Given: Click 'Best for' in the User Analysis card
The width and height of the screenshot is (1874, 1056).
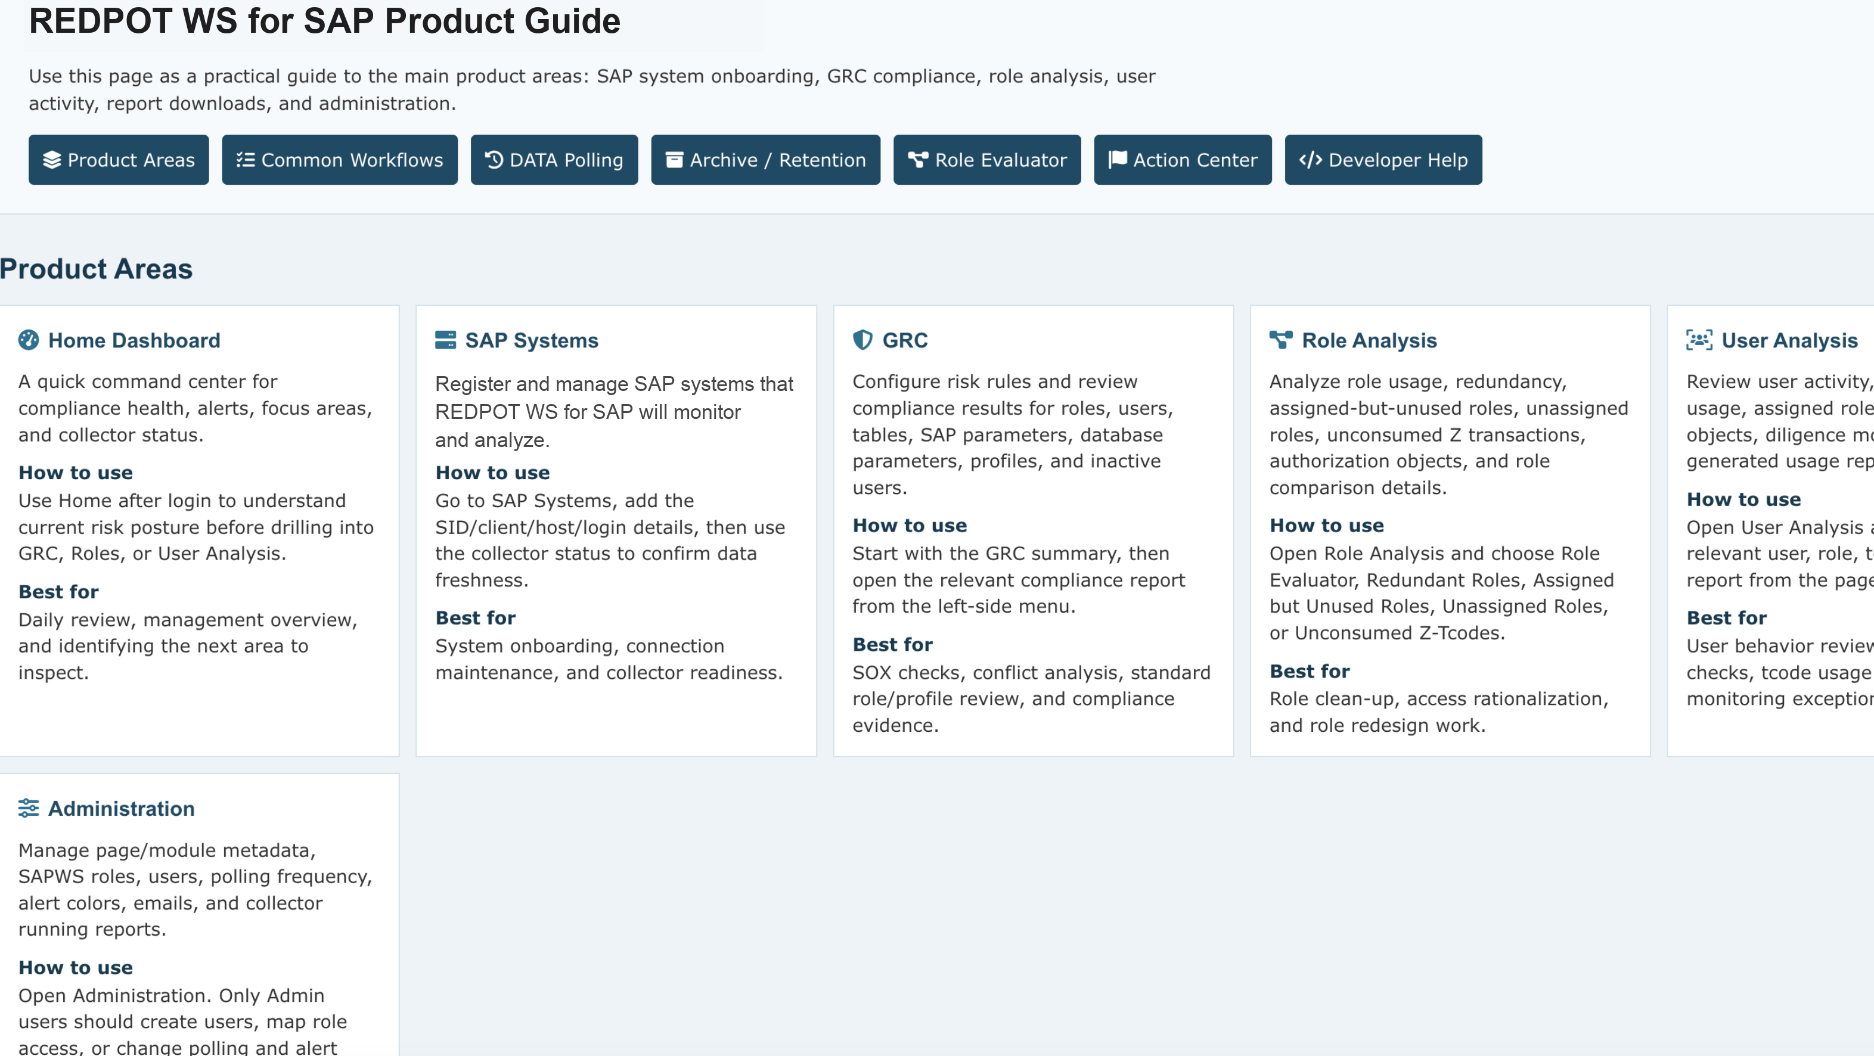Looking at the screenshot, I should click(1726, 617).
